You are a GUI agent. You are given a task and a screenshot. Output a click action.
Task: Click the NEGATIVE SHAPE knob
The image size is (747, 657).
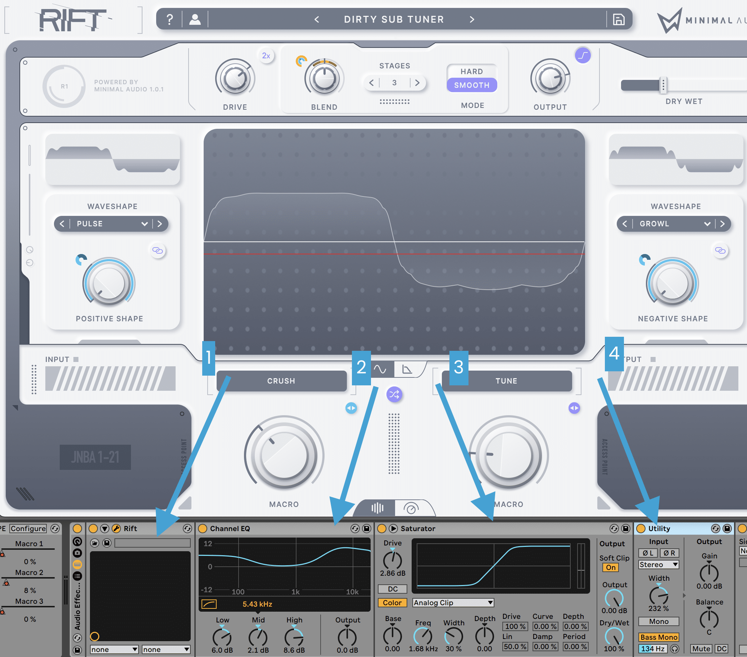(673, 284)
